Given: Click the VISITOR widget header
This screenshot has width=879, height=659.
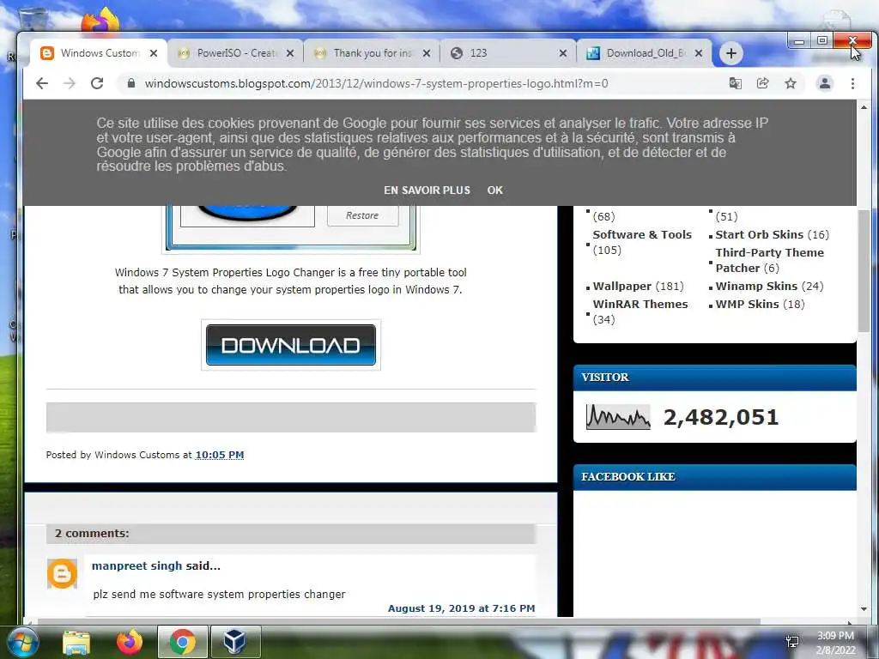Looking at the screenshot, I should pyautogui.click(x=715, y=378).
